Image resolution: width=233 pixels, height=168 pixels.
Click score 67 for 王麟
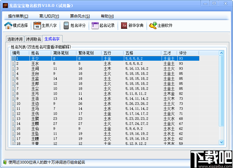click(x=181, y=124)
